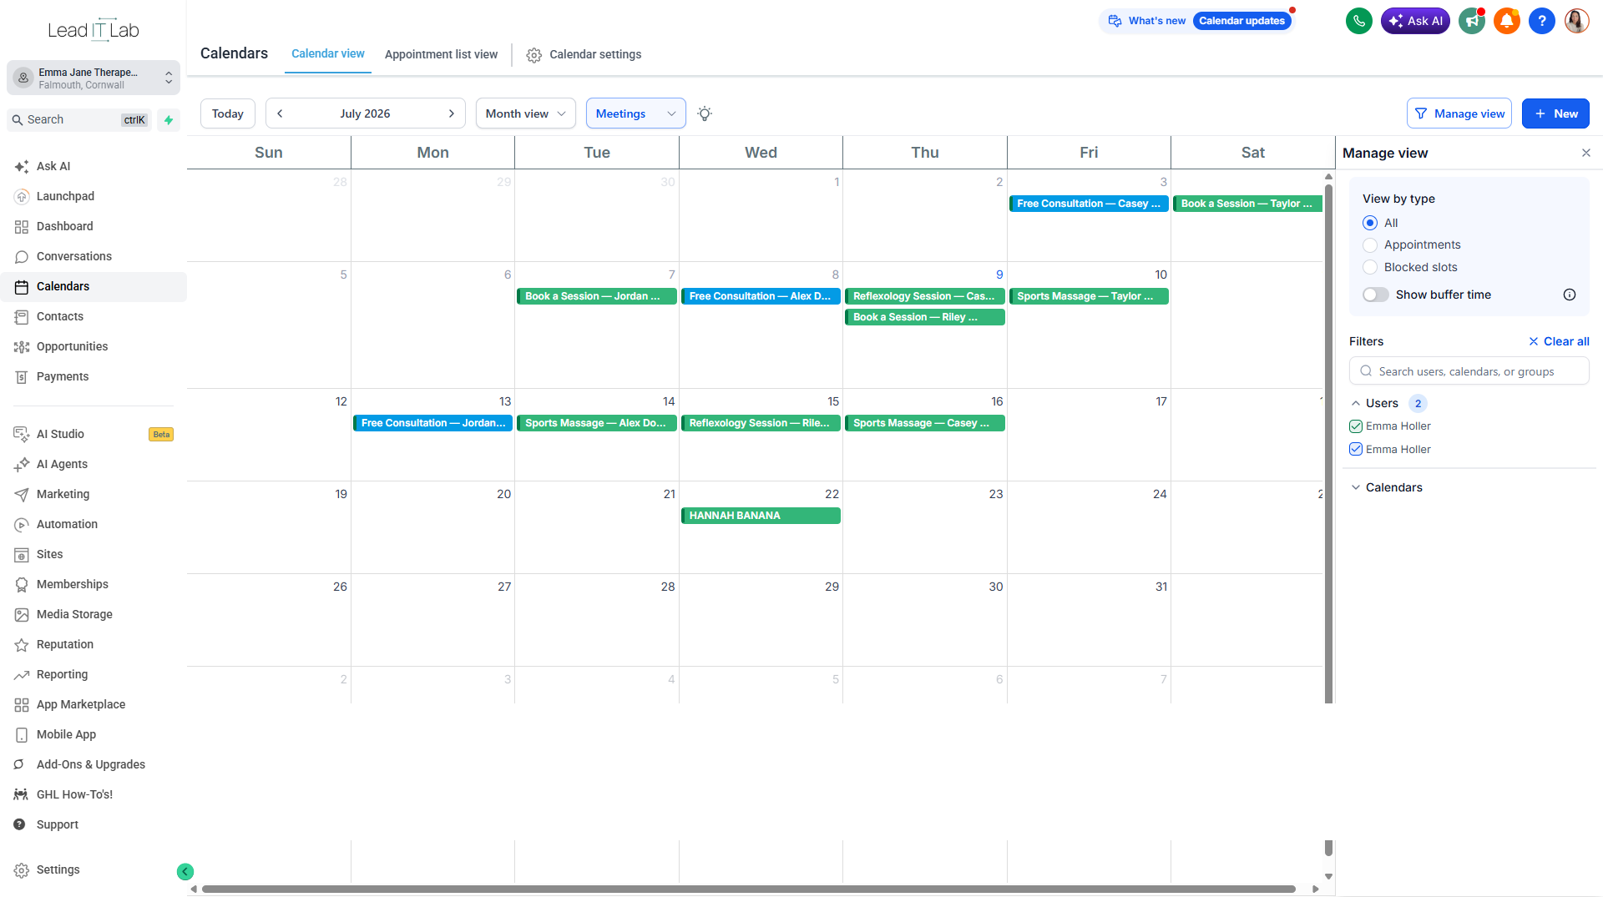Click the Today button
The width and height of the screenshot is (1603, 897).
click(227, 113)
